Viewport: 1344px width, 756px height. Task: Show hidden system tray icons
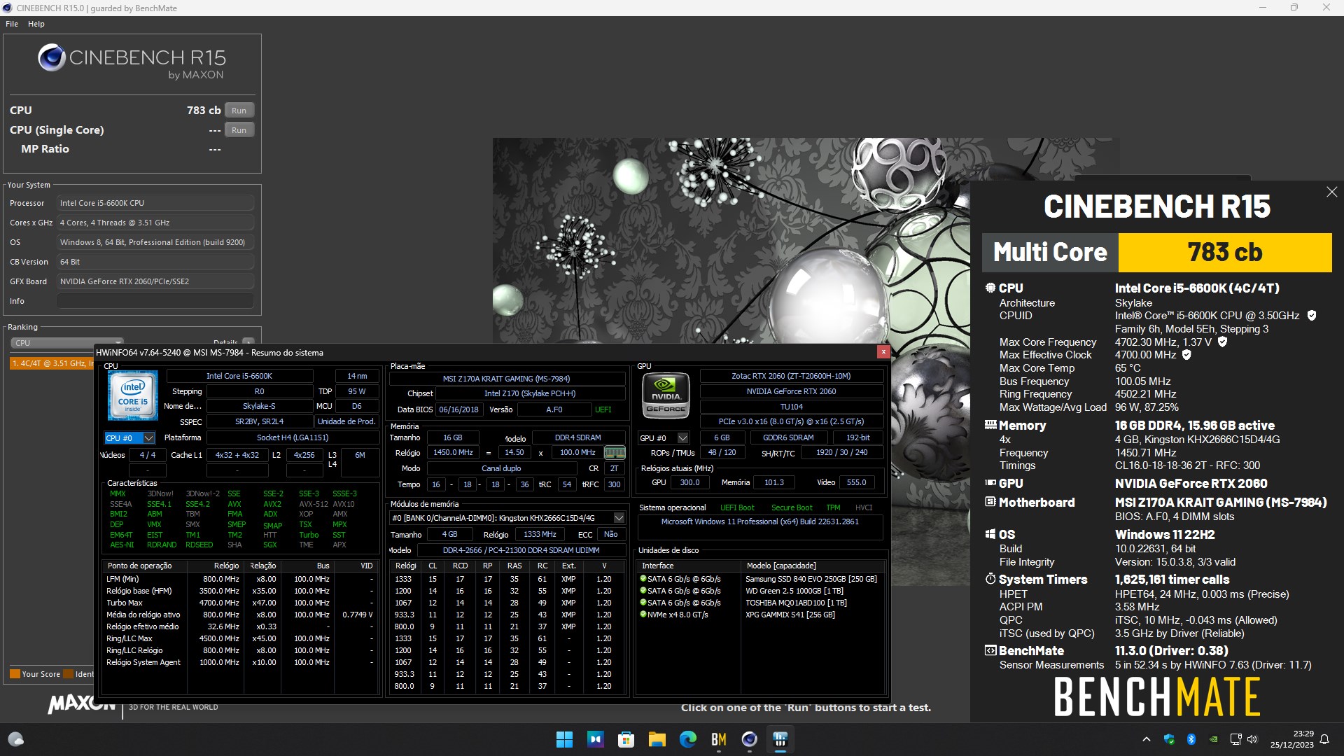click(x=1146, y=739)
